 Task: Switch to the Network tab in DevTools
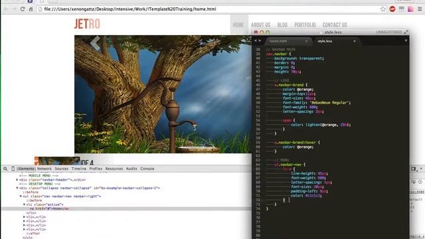(x=44, y=169)
